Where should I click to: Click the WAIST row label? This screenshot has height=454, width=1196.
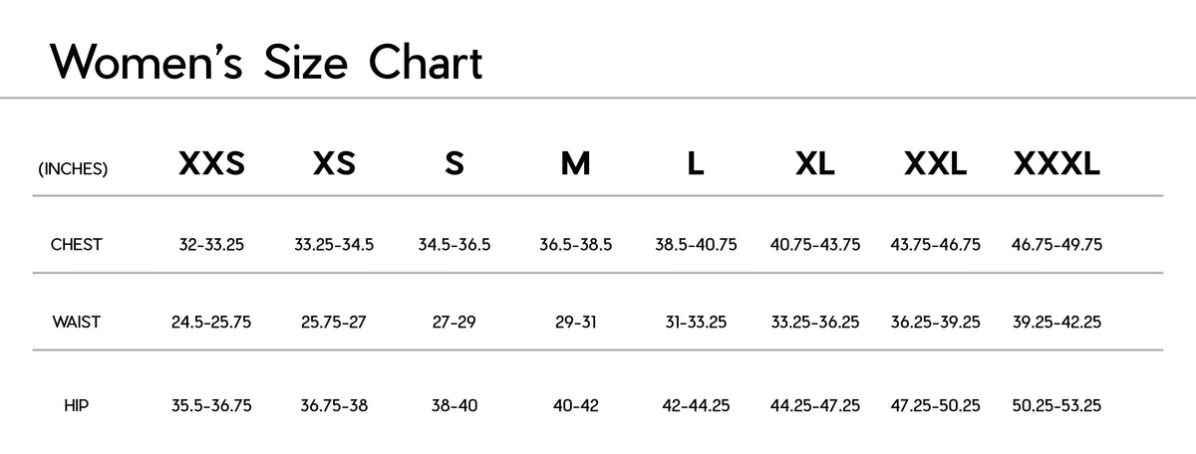point(77,322)
